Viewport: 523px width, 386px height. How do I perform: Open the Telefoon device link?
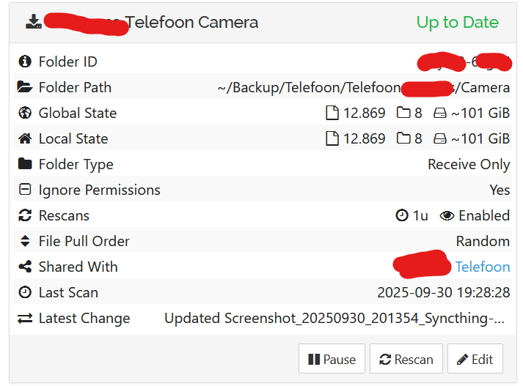(x=482, y=267)
